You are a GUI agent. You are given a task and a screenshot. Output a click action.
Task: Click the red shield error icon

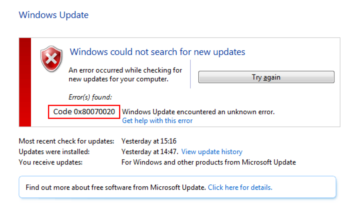tap(52, 59)
